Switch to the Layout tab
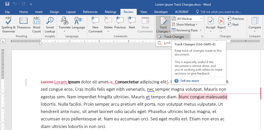264x130 pixels. pos(71,12)
